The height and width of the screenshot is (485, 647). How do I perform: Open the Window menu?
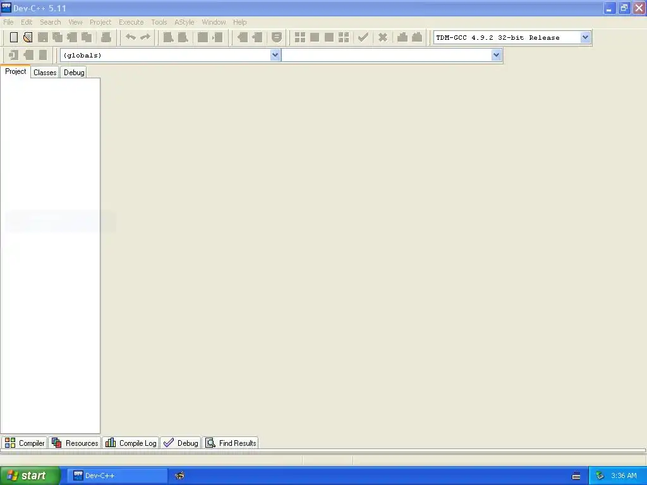click(x=214, y=22)
